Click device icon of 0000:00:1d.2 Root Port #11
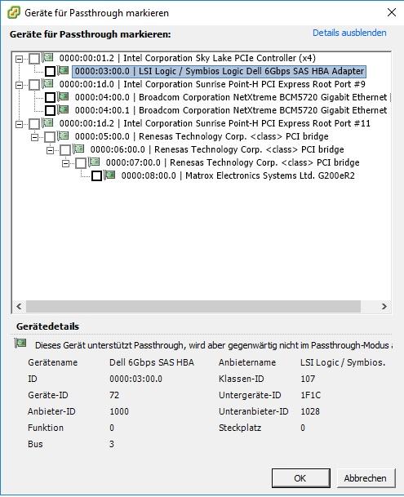Image resolution: width=404 pixels, height=497 pixels. pyautogui.click(x=48, y=122)
